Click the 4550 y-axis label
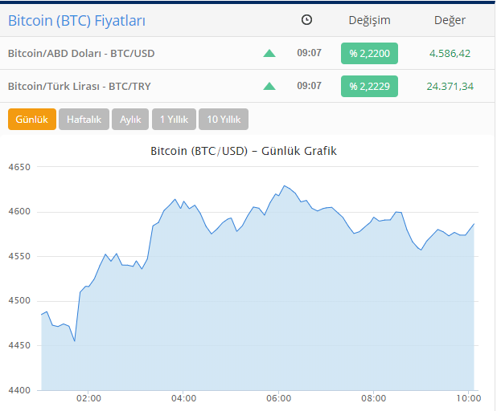 (19, 256)
